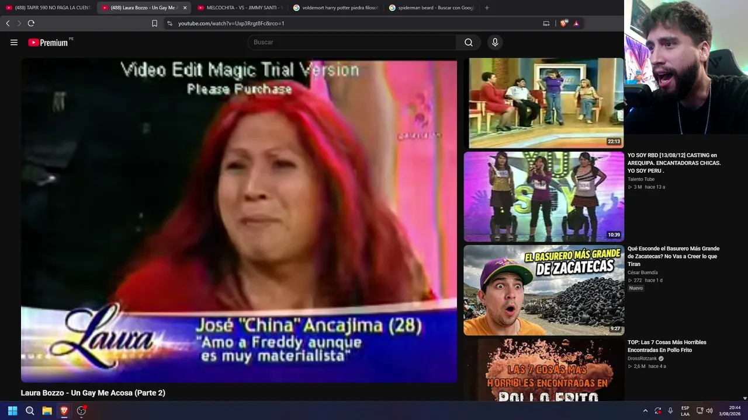Start voice search with the microphone
Image resolution: width=748 pixels, height=420 pixels.
click(x=495, y=43)
